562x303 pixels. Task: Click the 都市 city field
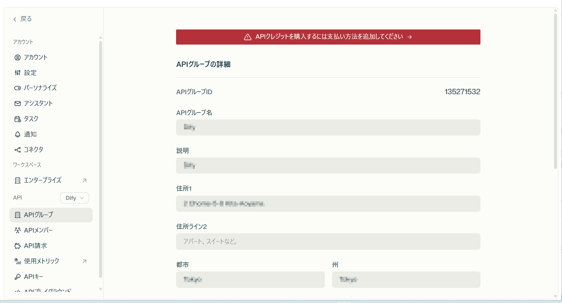click(x=250, y=280)
